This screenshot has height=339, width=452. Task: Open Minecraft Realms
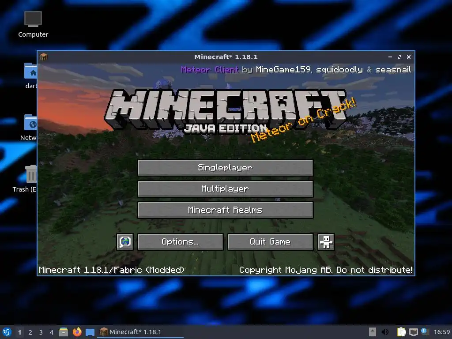(226, 210)
